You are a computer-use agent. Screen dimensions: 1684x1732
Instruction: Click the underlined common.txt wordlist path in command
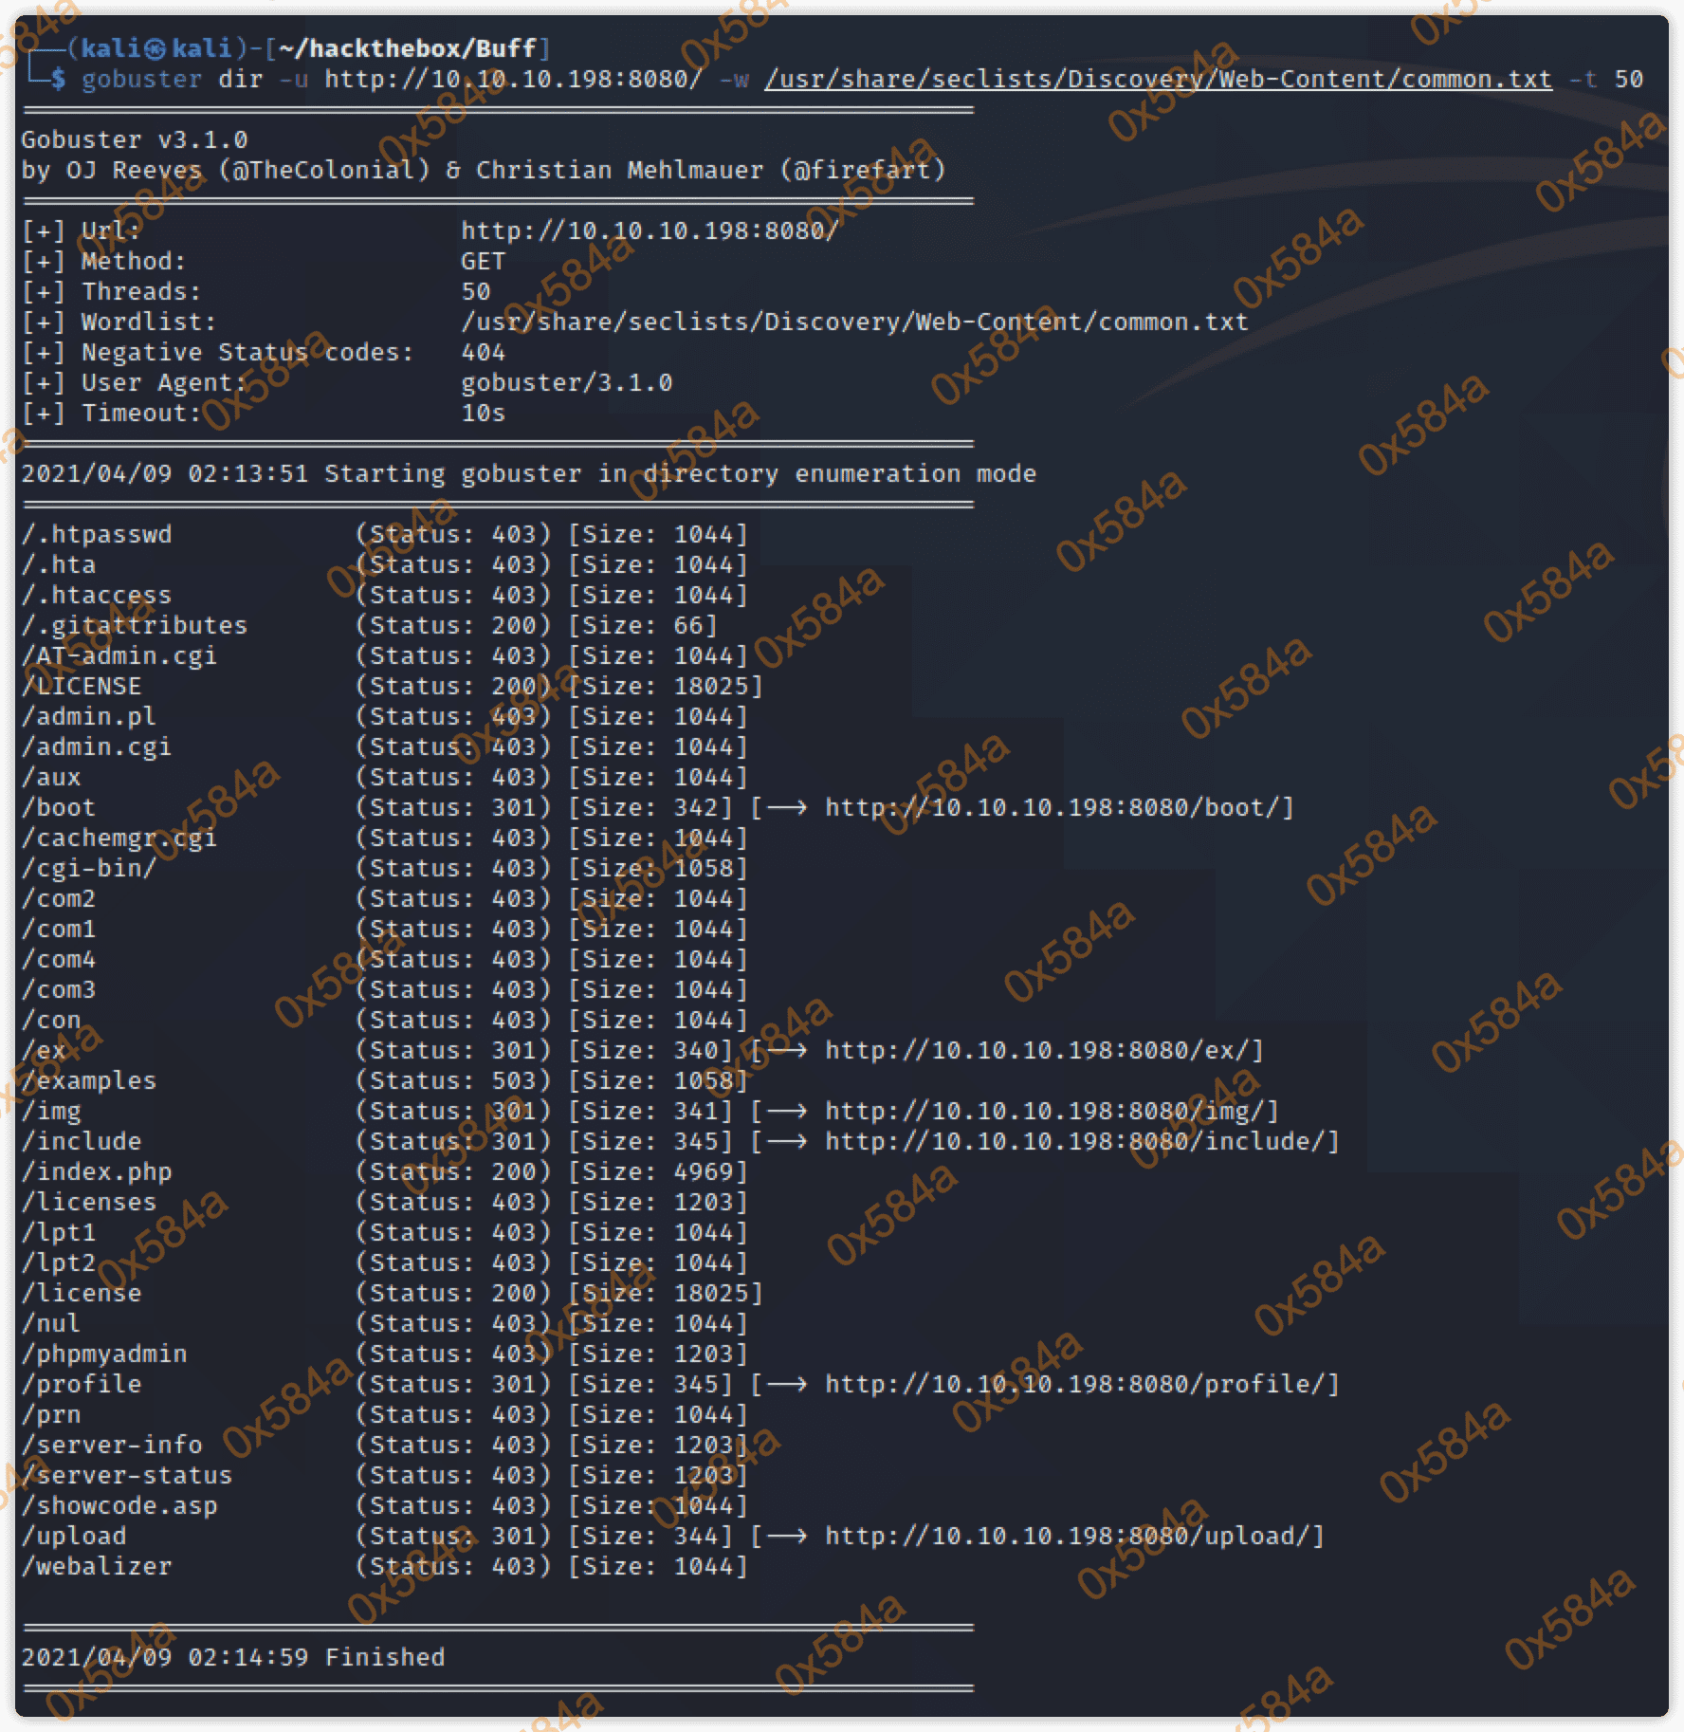(1158, 79)
